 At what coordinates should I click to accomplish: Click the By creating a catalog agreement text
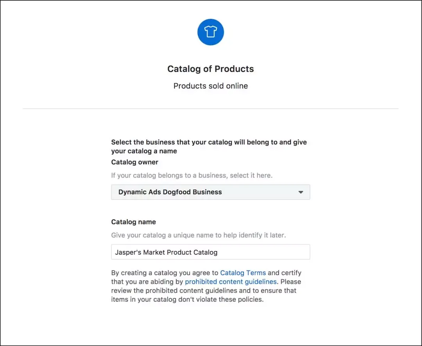[x=165, y=273]
